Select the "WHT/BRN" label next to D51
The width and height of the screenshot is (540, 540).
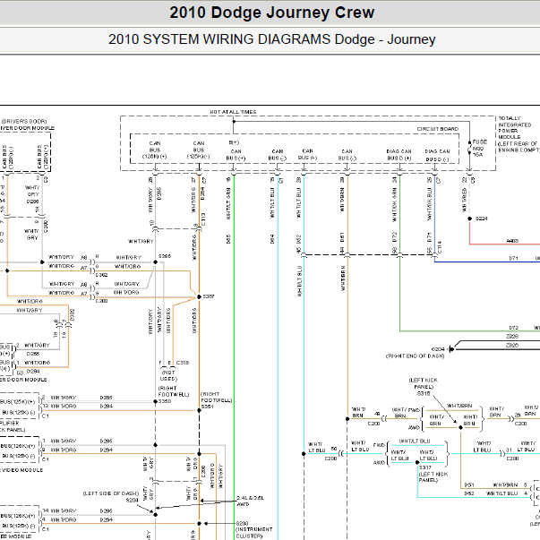pos(505,484)
